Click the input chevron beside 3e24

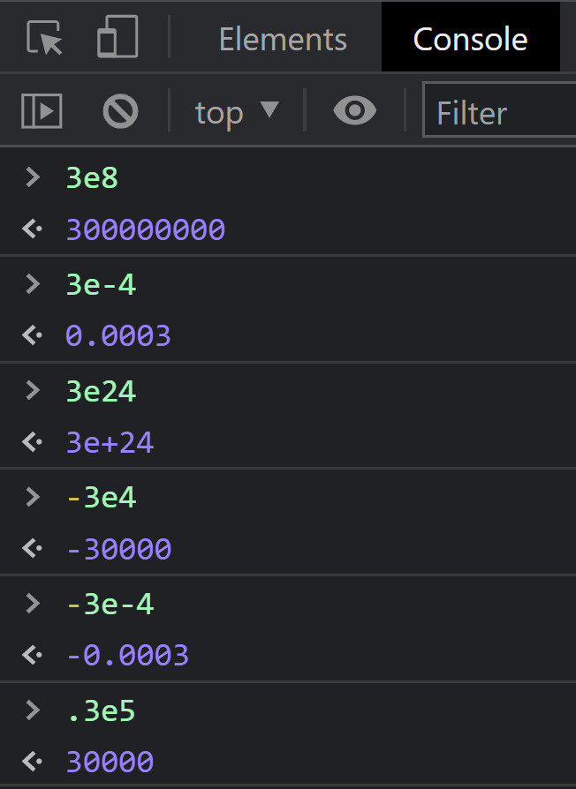(34, 390)
